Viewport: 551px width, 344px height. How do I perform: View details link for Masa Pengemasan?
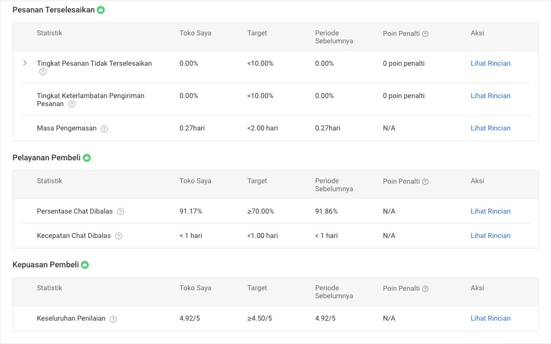coord(490,128)
